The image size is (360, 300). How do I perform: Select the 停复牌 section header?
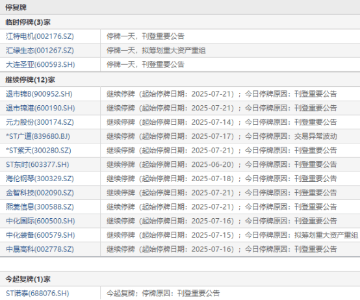(16, 7)
